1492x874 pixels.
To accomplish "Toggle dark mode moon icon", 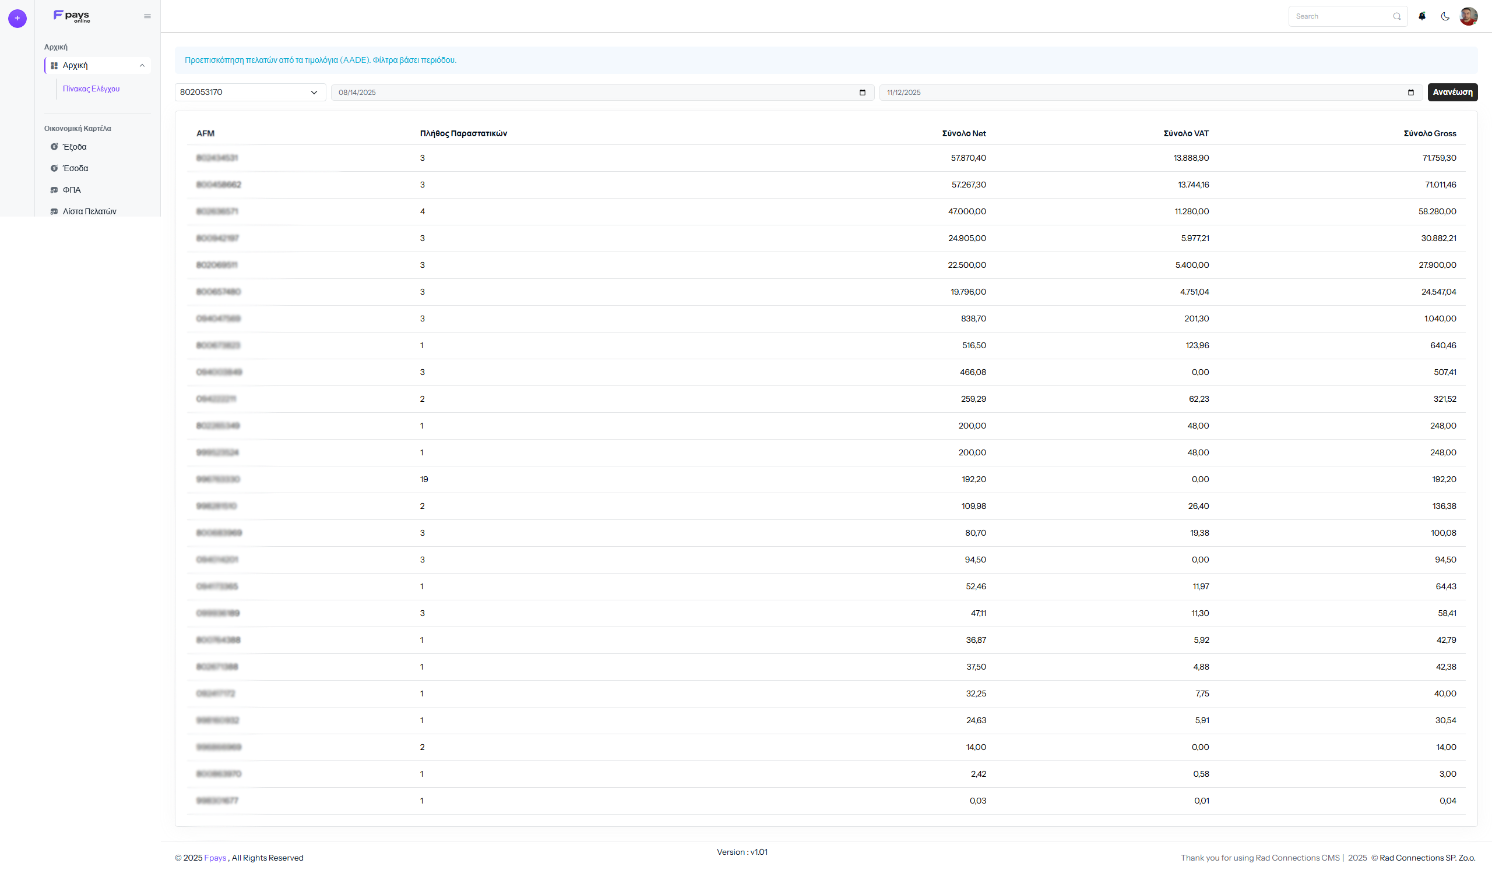I will [1445, 16].
